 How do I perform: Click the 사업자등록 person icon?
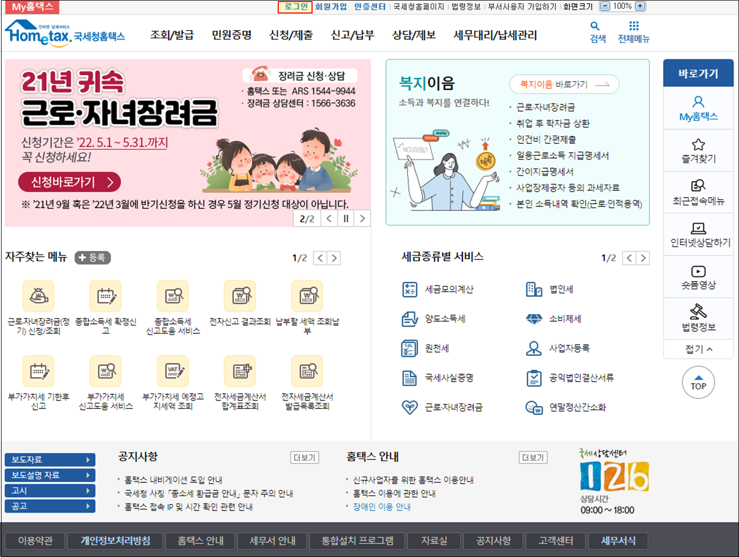click(x=534, y=348)
